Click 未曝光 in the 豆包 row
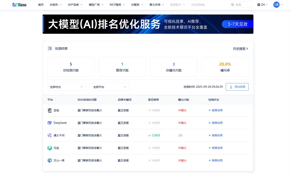This screenshot has height=176, width=291. pos(182,110)
